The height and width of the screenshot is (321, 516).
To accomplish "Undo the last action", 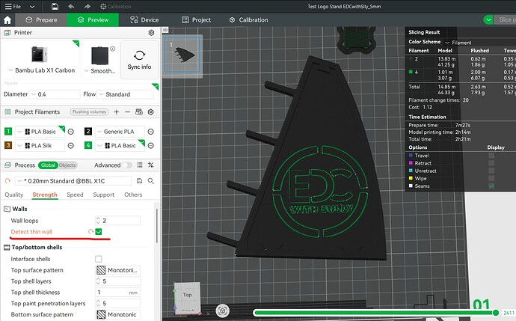I will (x=71, y=7).
